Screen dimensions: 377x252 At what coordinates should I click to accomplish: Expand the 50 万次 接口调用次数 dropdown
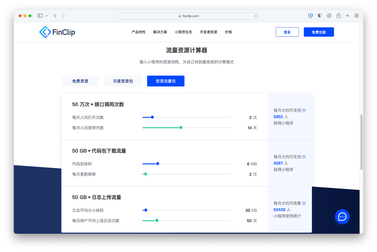[x=86, y=104]
